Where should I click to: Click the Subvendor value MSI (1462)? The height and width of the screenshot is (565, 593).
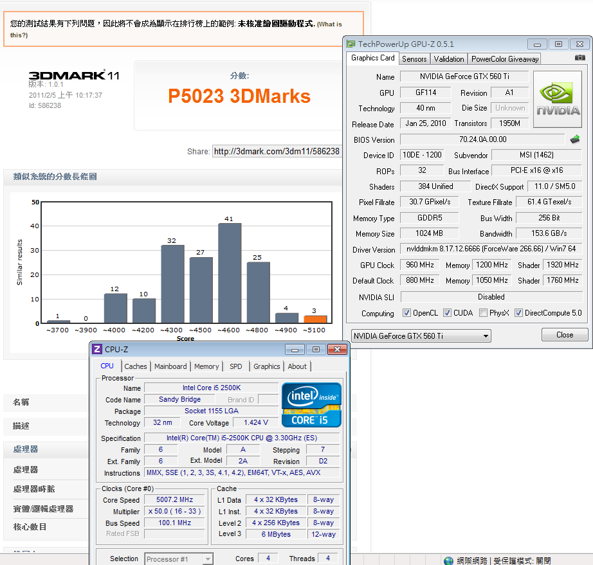click(x=536, y=155)
